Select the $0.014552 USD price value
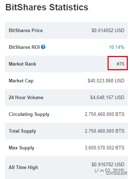Viewport: 131px width, 179px height. 108,30
